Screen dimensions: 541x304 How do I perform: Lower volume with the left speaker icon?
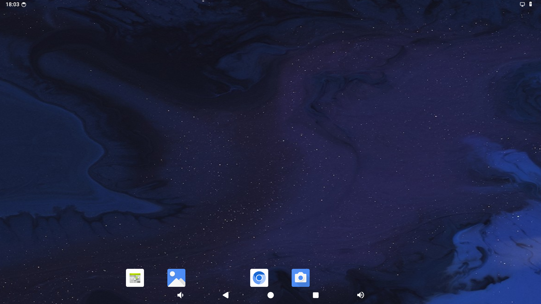[x=180, y=295]
